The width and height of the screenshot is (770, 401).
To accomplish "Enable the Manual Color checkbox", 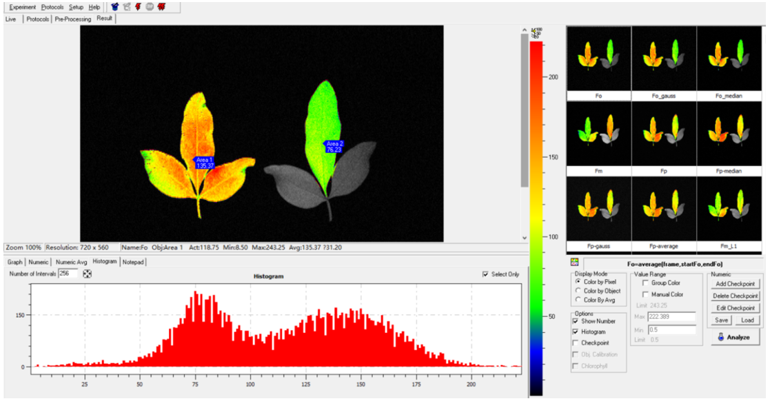I will tap(645, 294).
